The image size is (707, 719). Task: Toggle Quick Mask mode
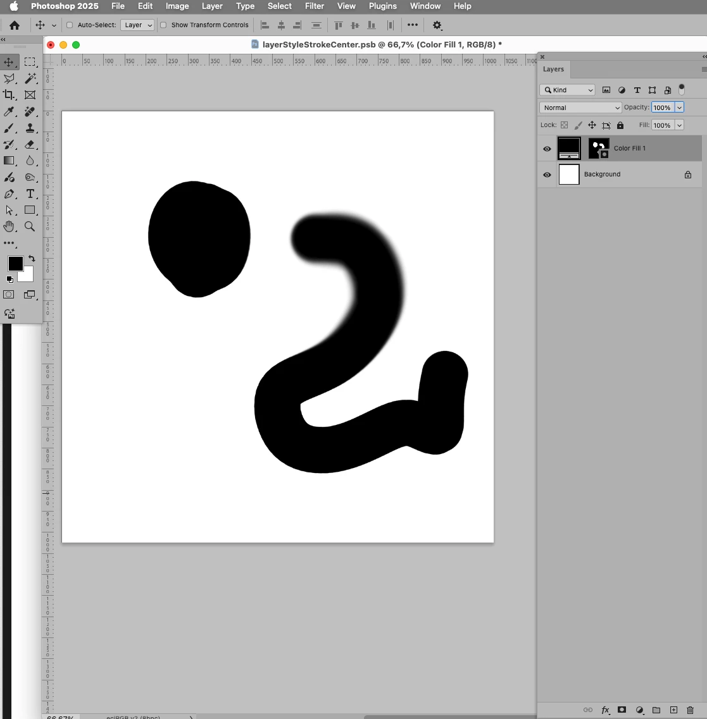point(9,295)
